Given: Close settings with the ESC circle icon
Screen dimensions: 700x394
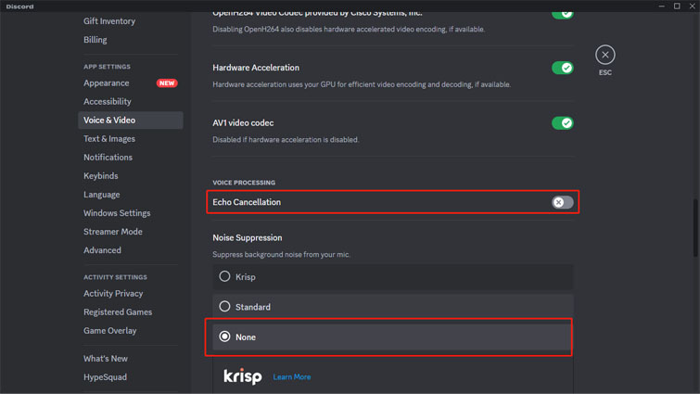Looking at the screenshot, I should pyautogui.click(x=605, y=55).
